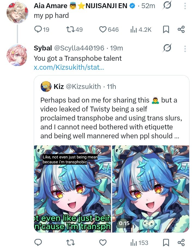Open Kiz's profile from quoted tweet avatar
Screen dimensions: 196x252
pos(46,87)
